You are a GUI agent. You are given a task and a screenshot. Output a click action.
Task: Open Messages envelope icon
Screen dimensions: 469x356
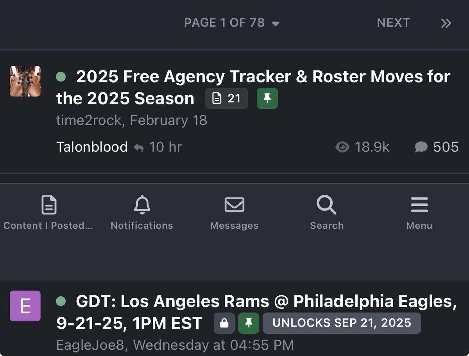tap(234, 205)
